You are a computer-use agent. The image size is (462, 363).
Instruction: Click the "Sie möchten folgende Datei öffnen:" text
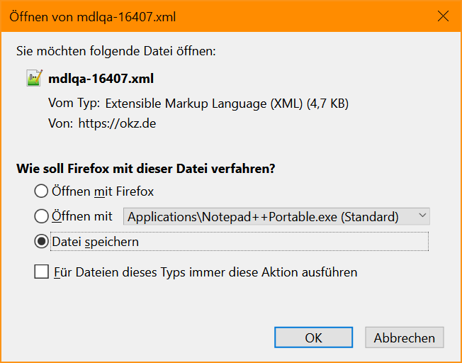[x=116, y=51]
